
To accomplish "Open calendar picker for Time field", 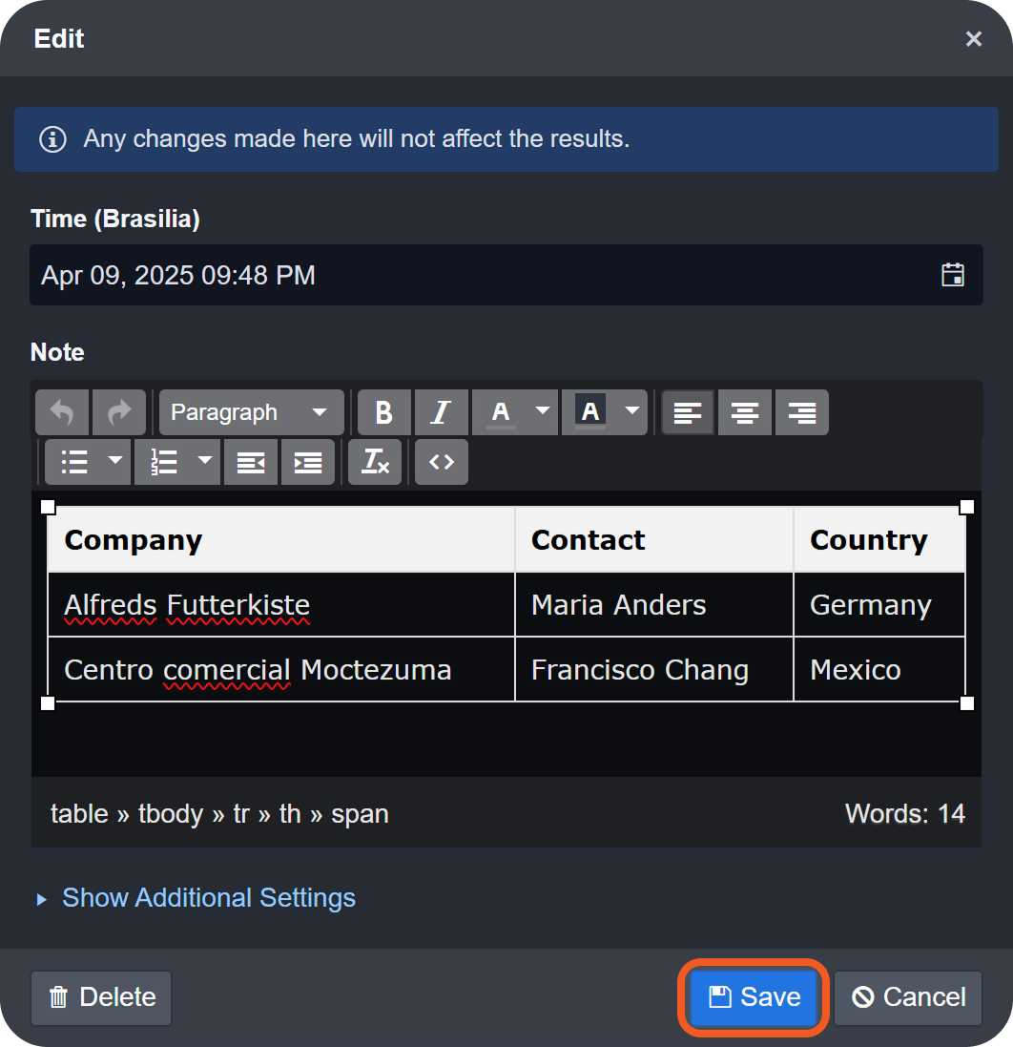I will [x=952, y=275].
